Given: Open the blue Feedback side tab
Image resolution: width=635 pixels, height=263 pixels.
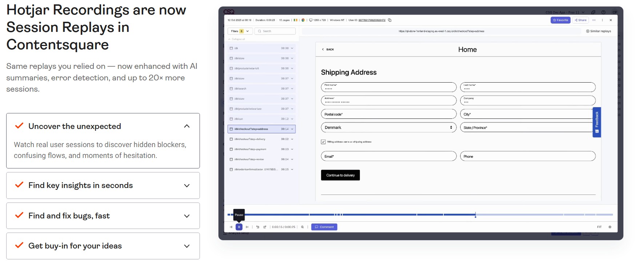Looking at the screenshot, I should [596, 122].
